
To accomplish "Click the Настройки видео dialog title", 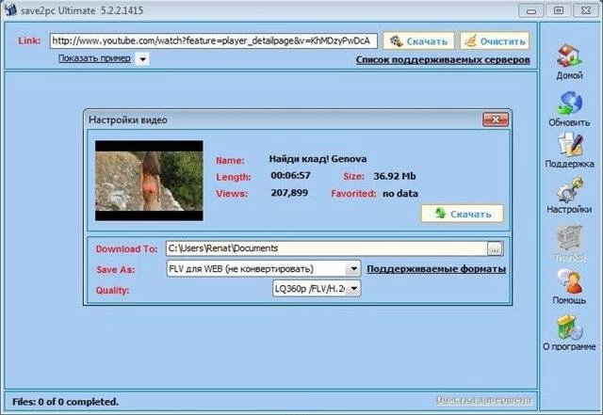I will click(x=128, y=120).
